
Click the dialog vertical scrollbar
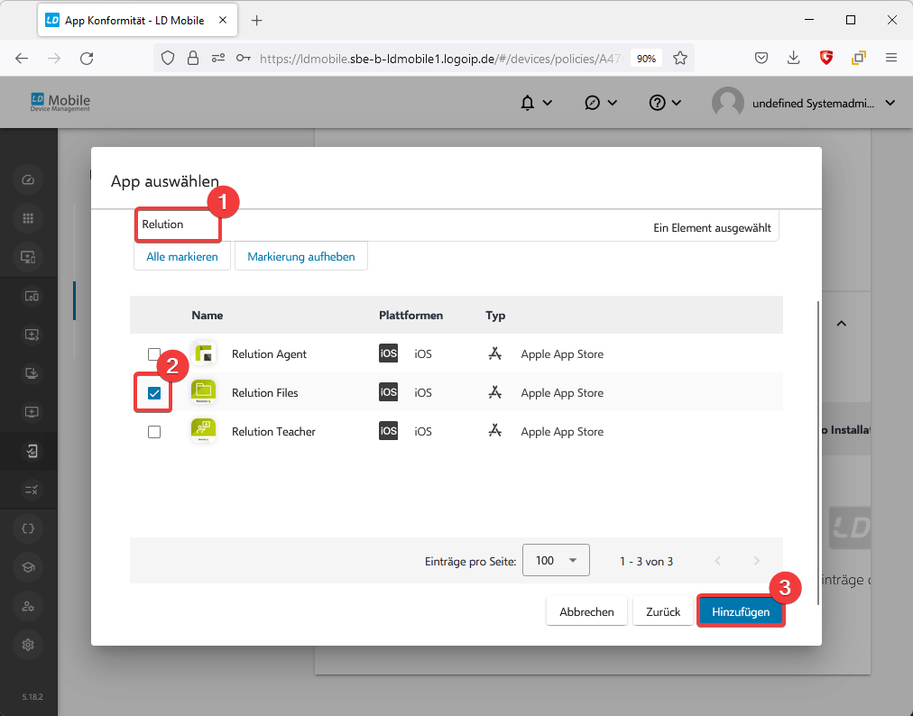click(818, 453)
